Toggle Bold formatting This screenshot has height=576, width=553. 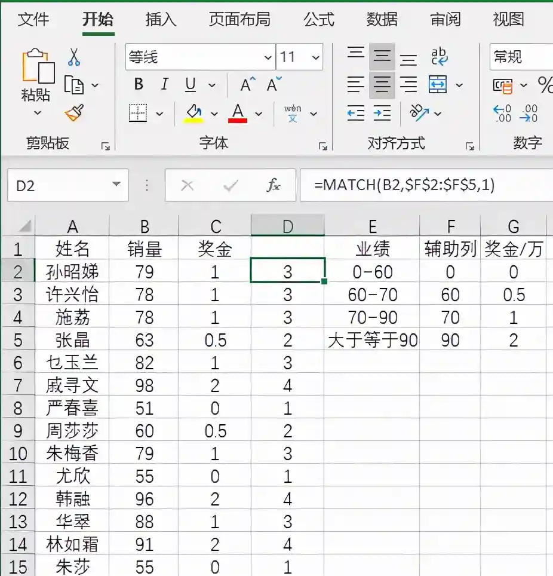[x=139, y=85]
